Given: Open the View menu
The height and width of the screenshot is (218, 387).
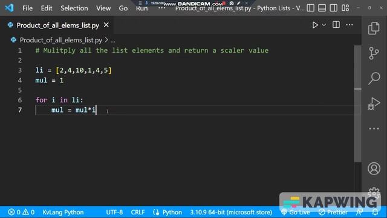Looking at the screenshot, I should tap(103, 8).
